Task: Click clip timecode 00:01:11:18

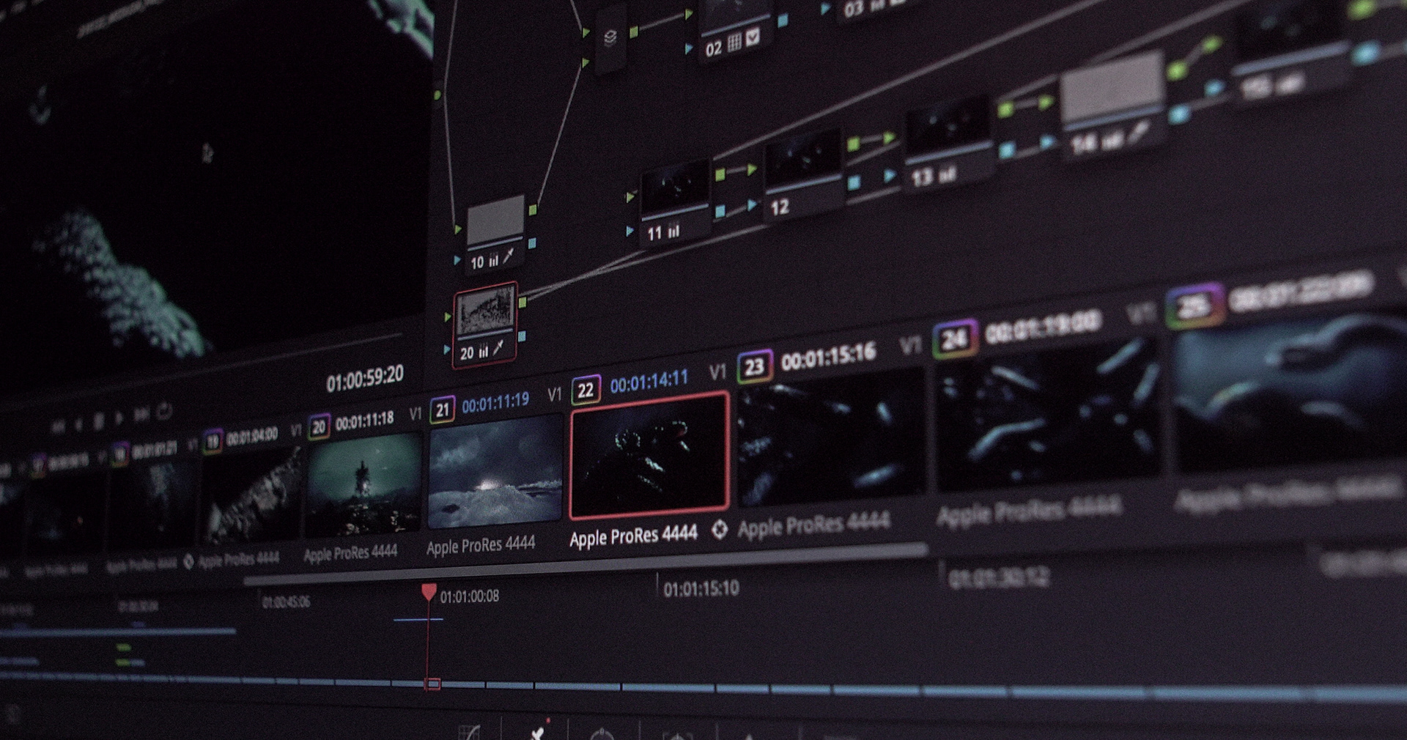Action: click(x=364, y=421)
